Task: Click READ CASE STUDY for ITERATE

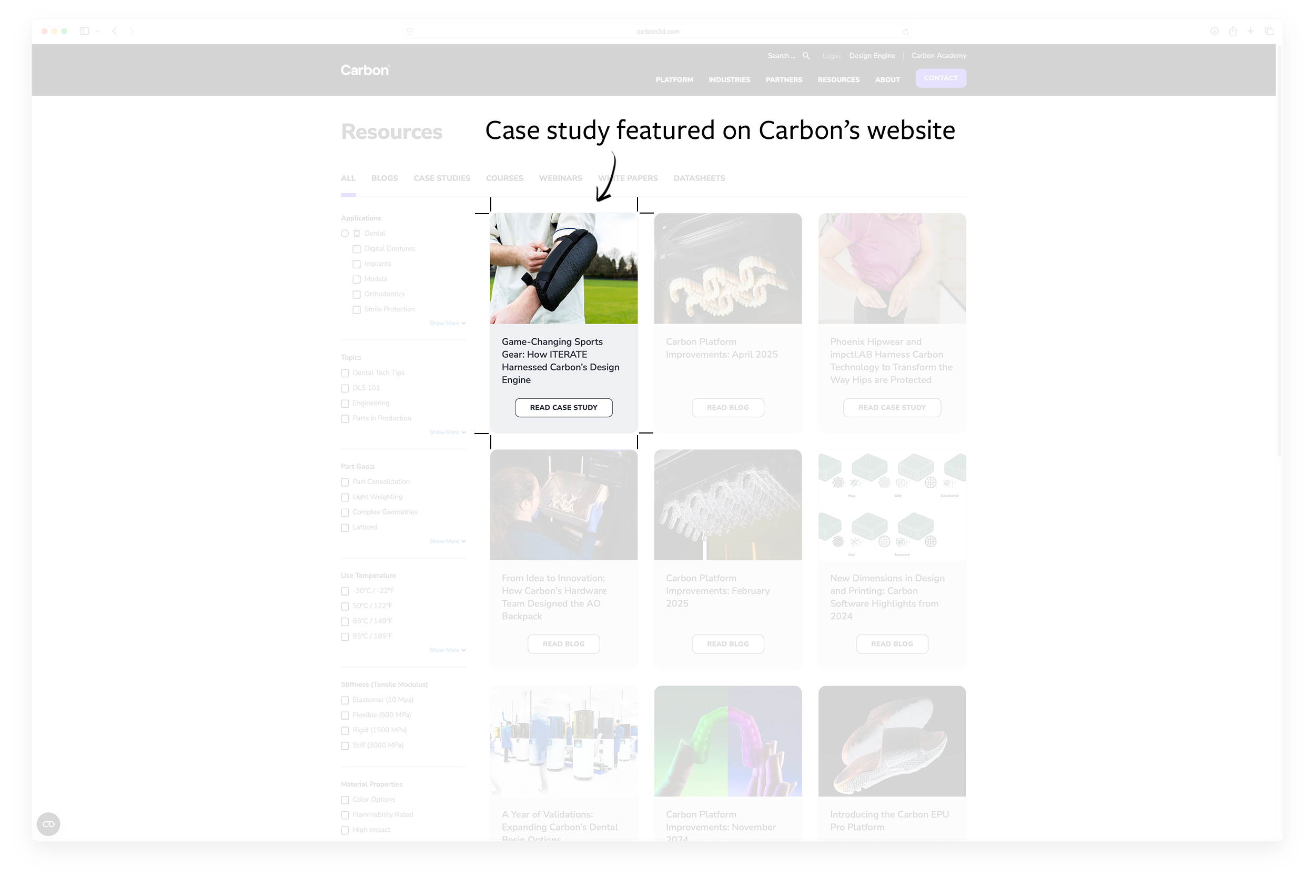Action: [x=563, y=408]
